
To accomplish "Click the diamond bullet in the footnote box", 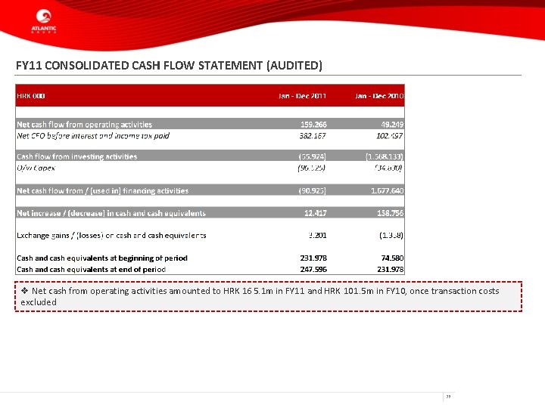I will (x=25, y=291).
